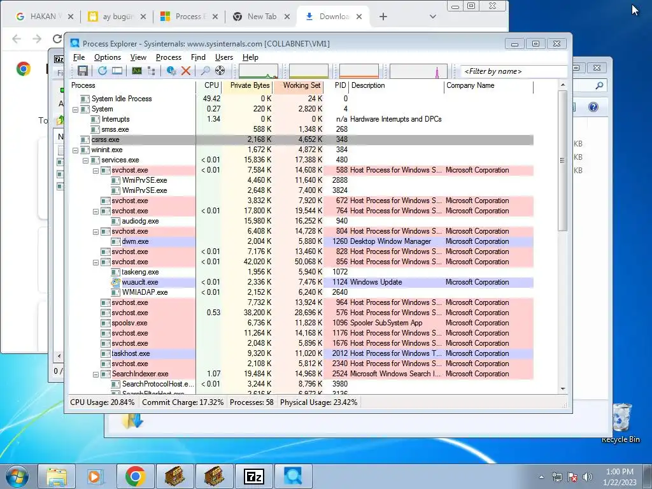
Task: Show hidden tray icons arrow
Action: (x=541, y=477)
